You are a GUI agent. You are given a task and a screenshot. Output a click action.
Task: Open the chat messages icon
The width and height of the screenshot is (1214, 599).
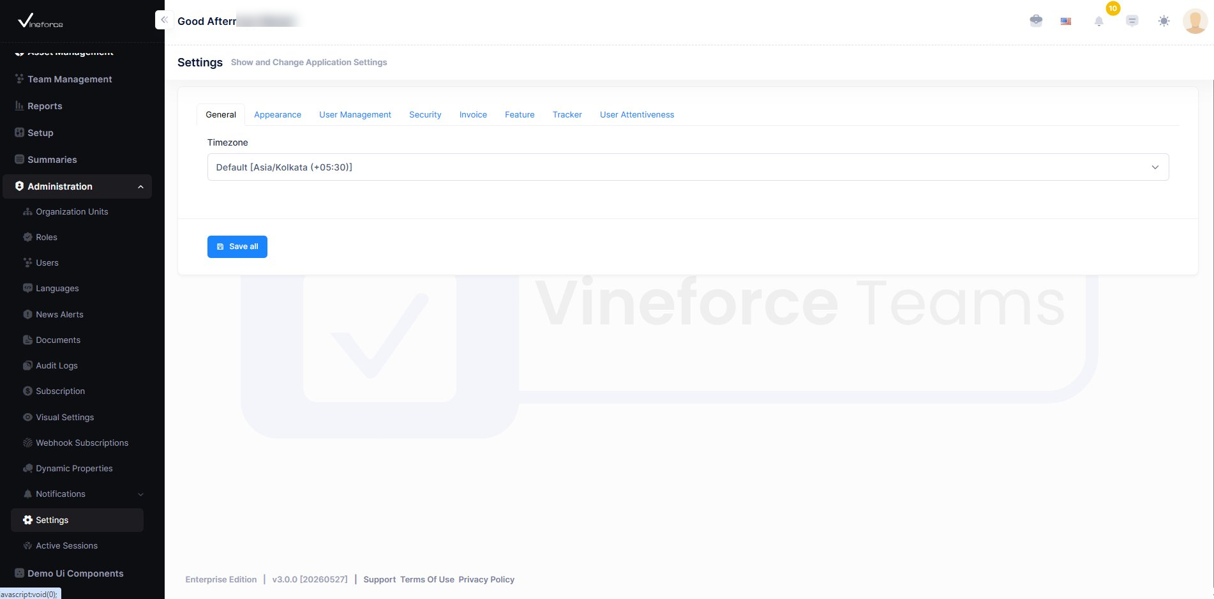tap(1132, 21)
